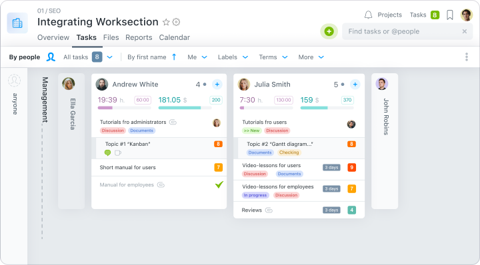The height and width of the screenshot is (265, 480).
Task: Focus the Find tasks or @people search field
Action: pos(404,31)
